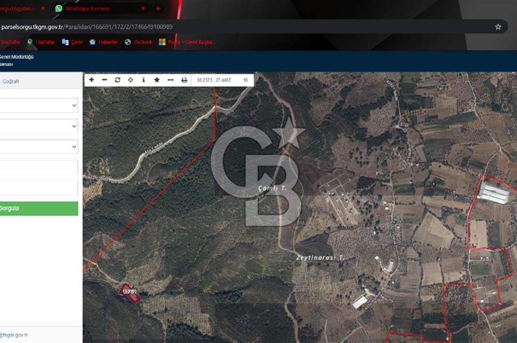Image resolution: width=517 pixels, height=343 pixels.
Task: Open the tkgm.gov.tr footer link
Action: pyautogui.click(x=14, y=335)
